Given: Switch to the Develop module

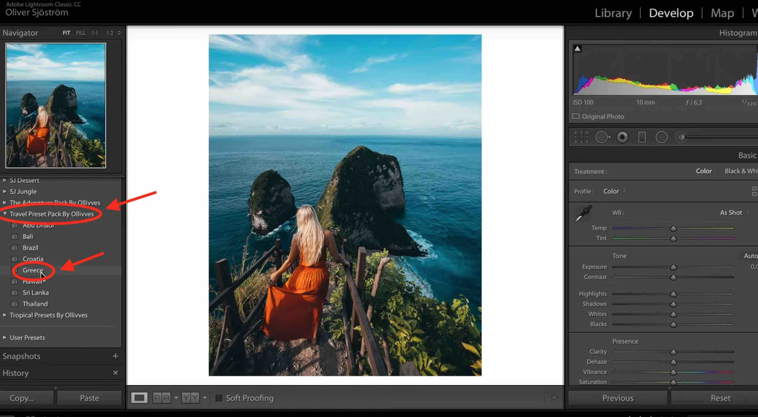Looking at the screenshot, I should point(671,13).
